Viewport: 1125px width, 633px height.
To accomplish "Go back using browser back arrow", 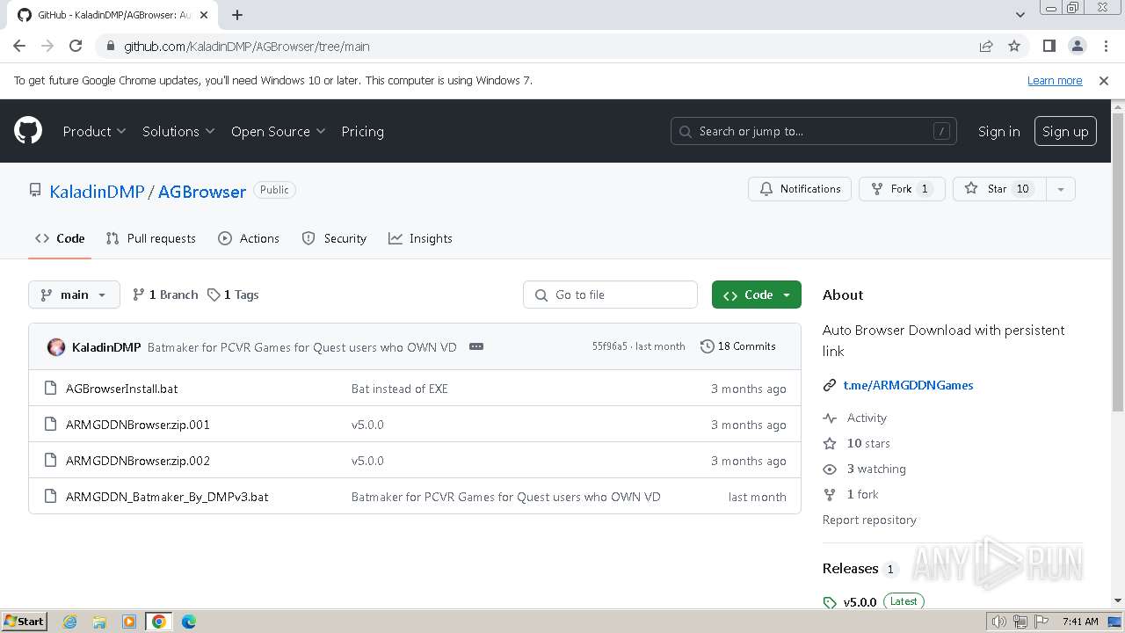I will coord(19,46).
